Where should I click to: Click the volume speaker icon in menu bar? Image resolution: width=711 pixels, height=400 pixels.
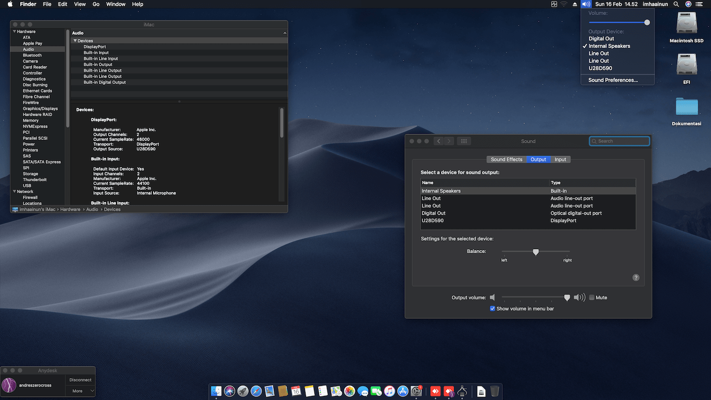(586, 4)
